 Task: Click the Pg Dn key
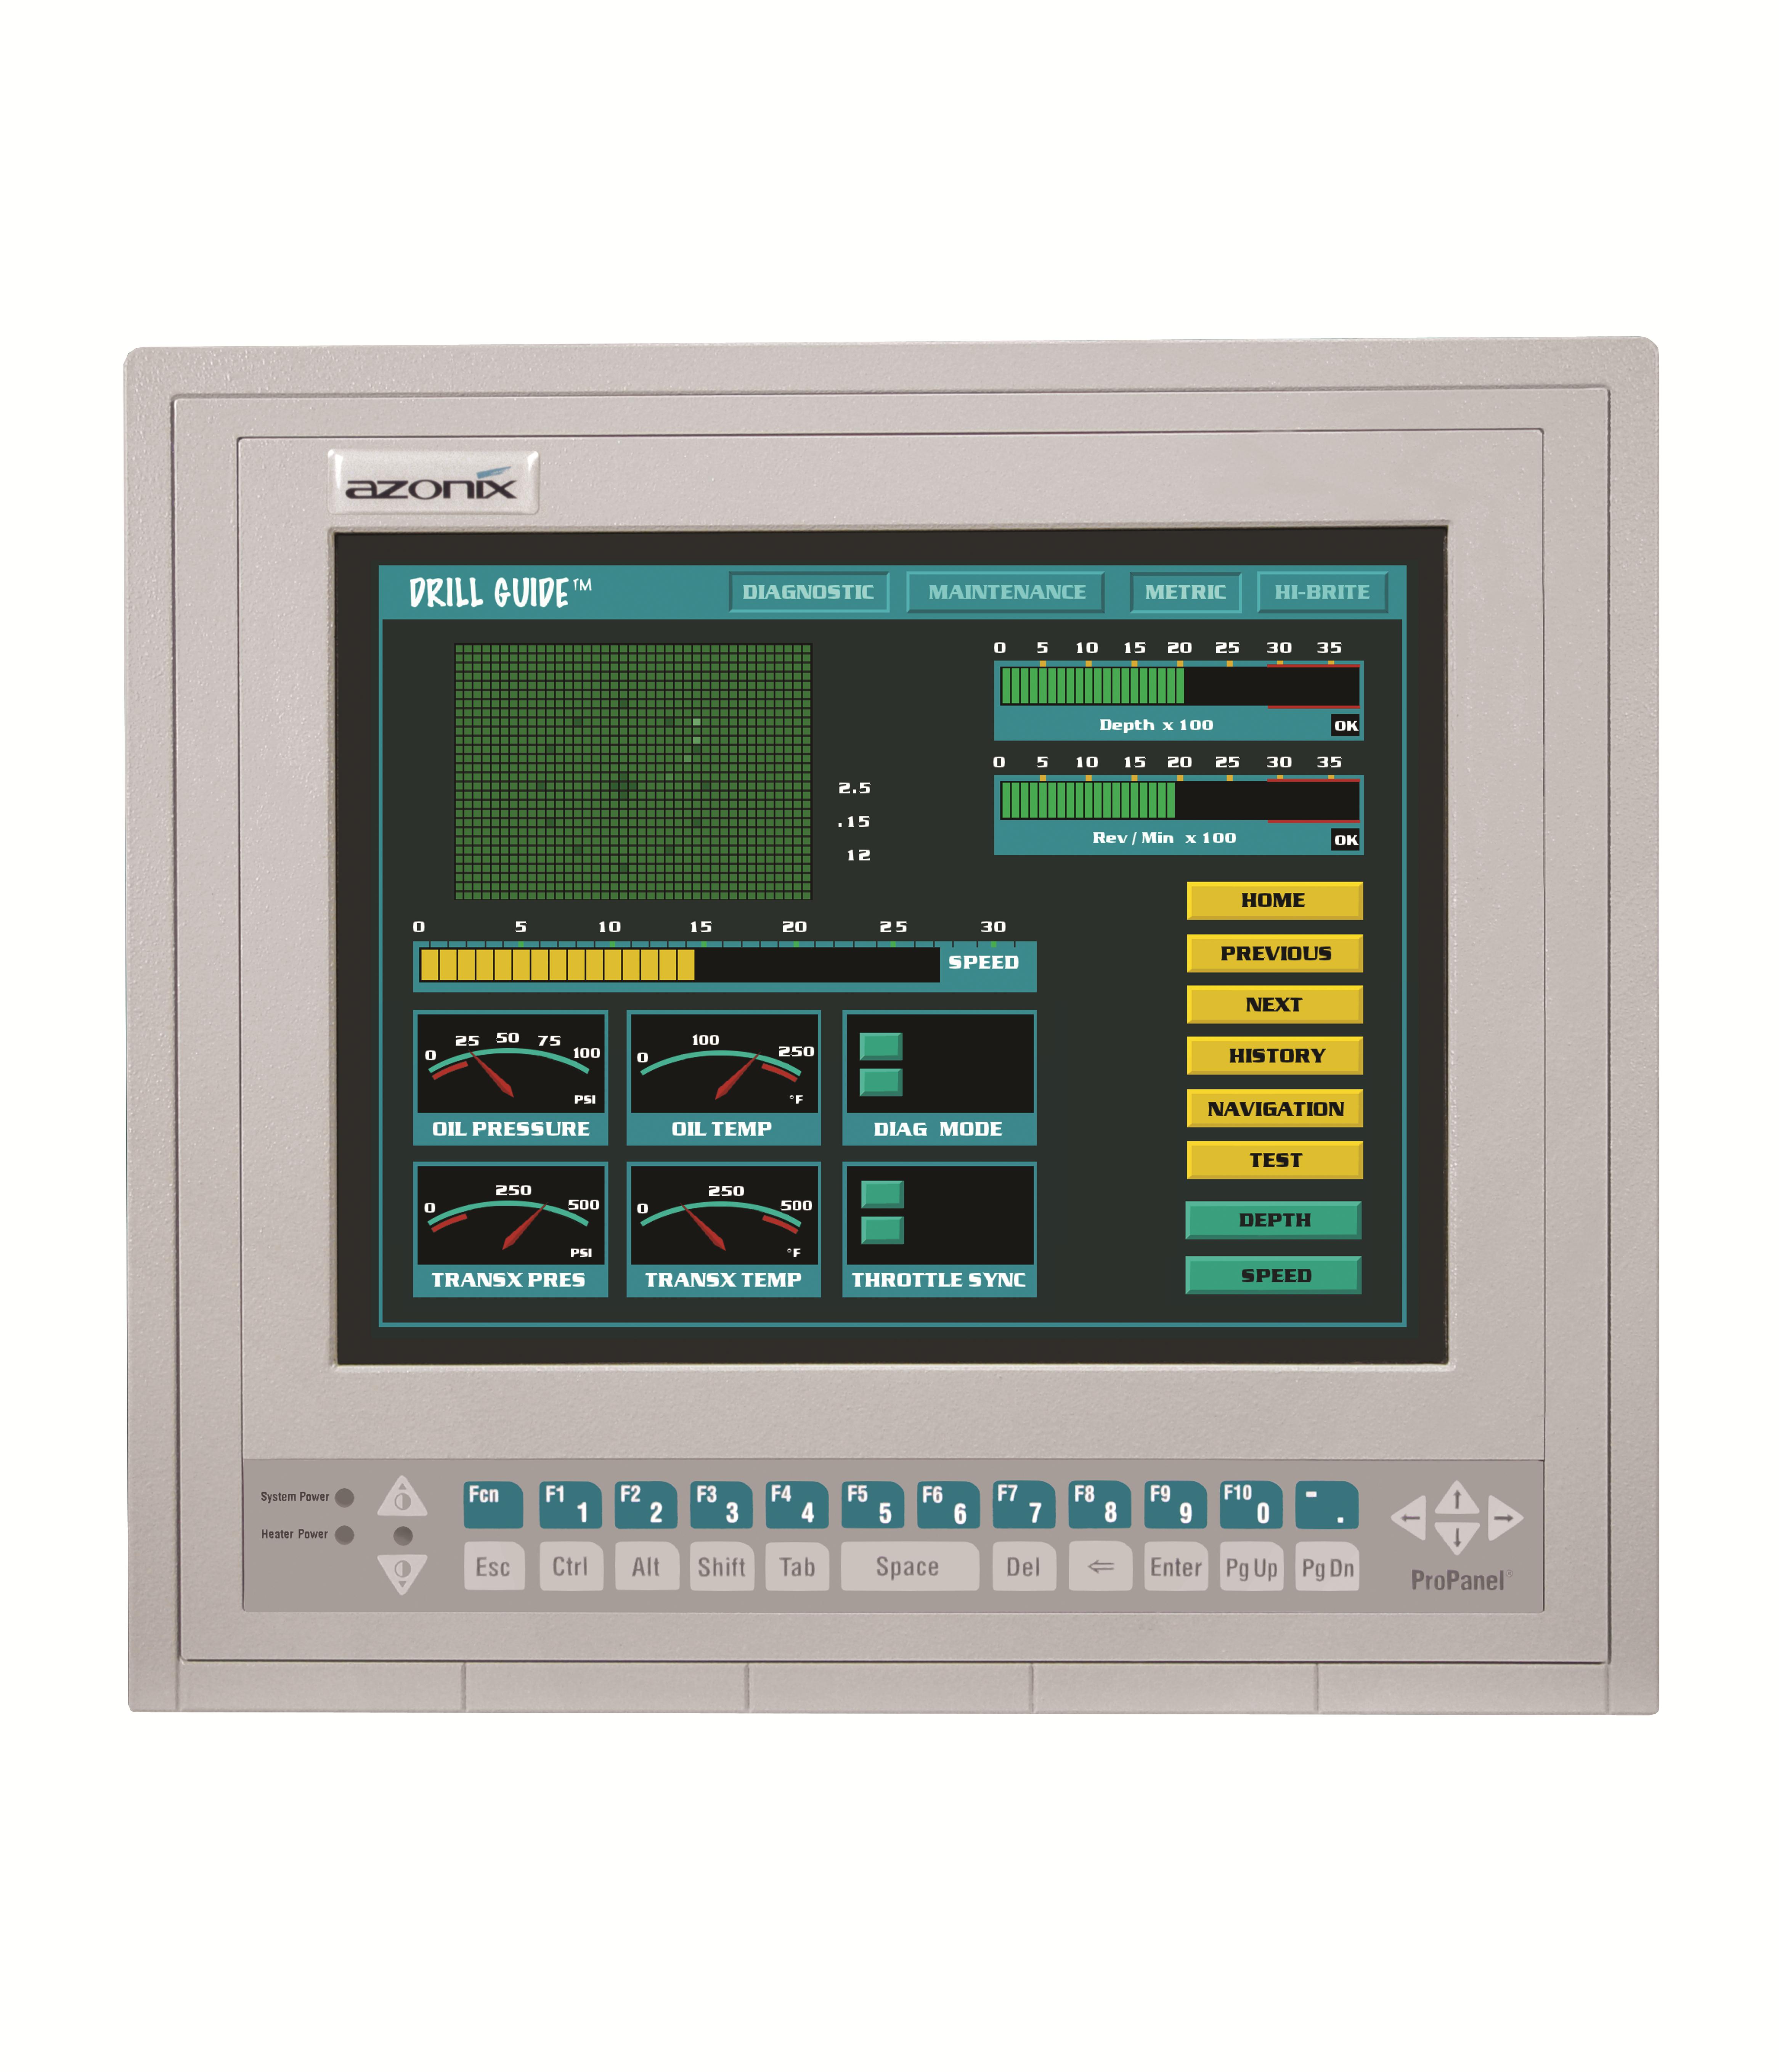pos(1327,1566)
